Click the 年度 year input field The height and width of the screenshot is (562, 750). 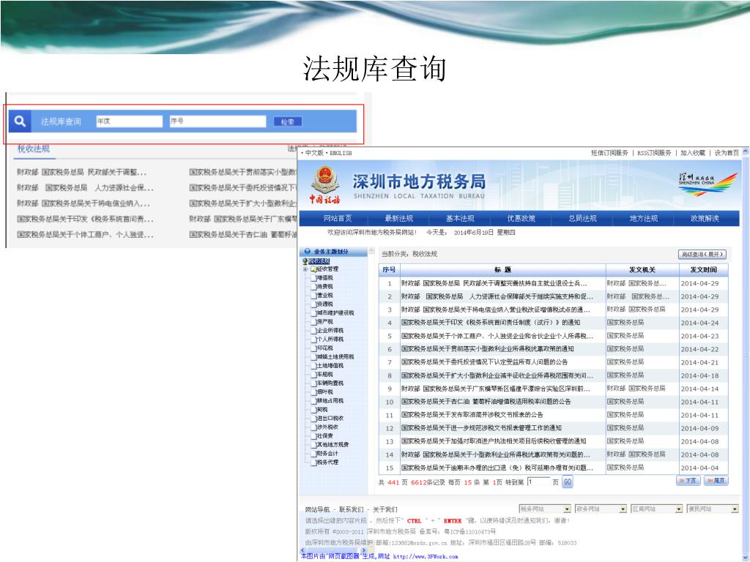[x=129, y=121]
